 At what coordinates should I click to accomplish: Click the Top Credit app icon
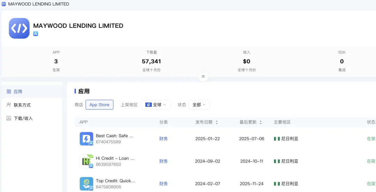point(86,184)
